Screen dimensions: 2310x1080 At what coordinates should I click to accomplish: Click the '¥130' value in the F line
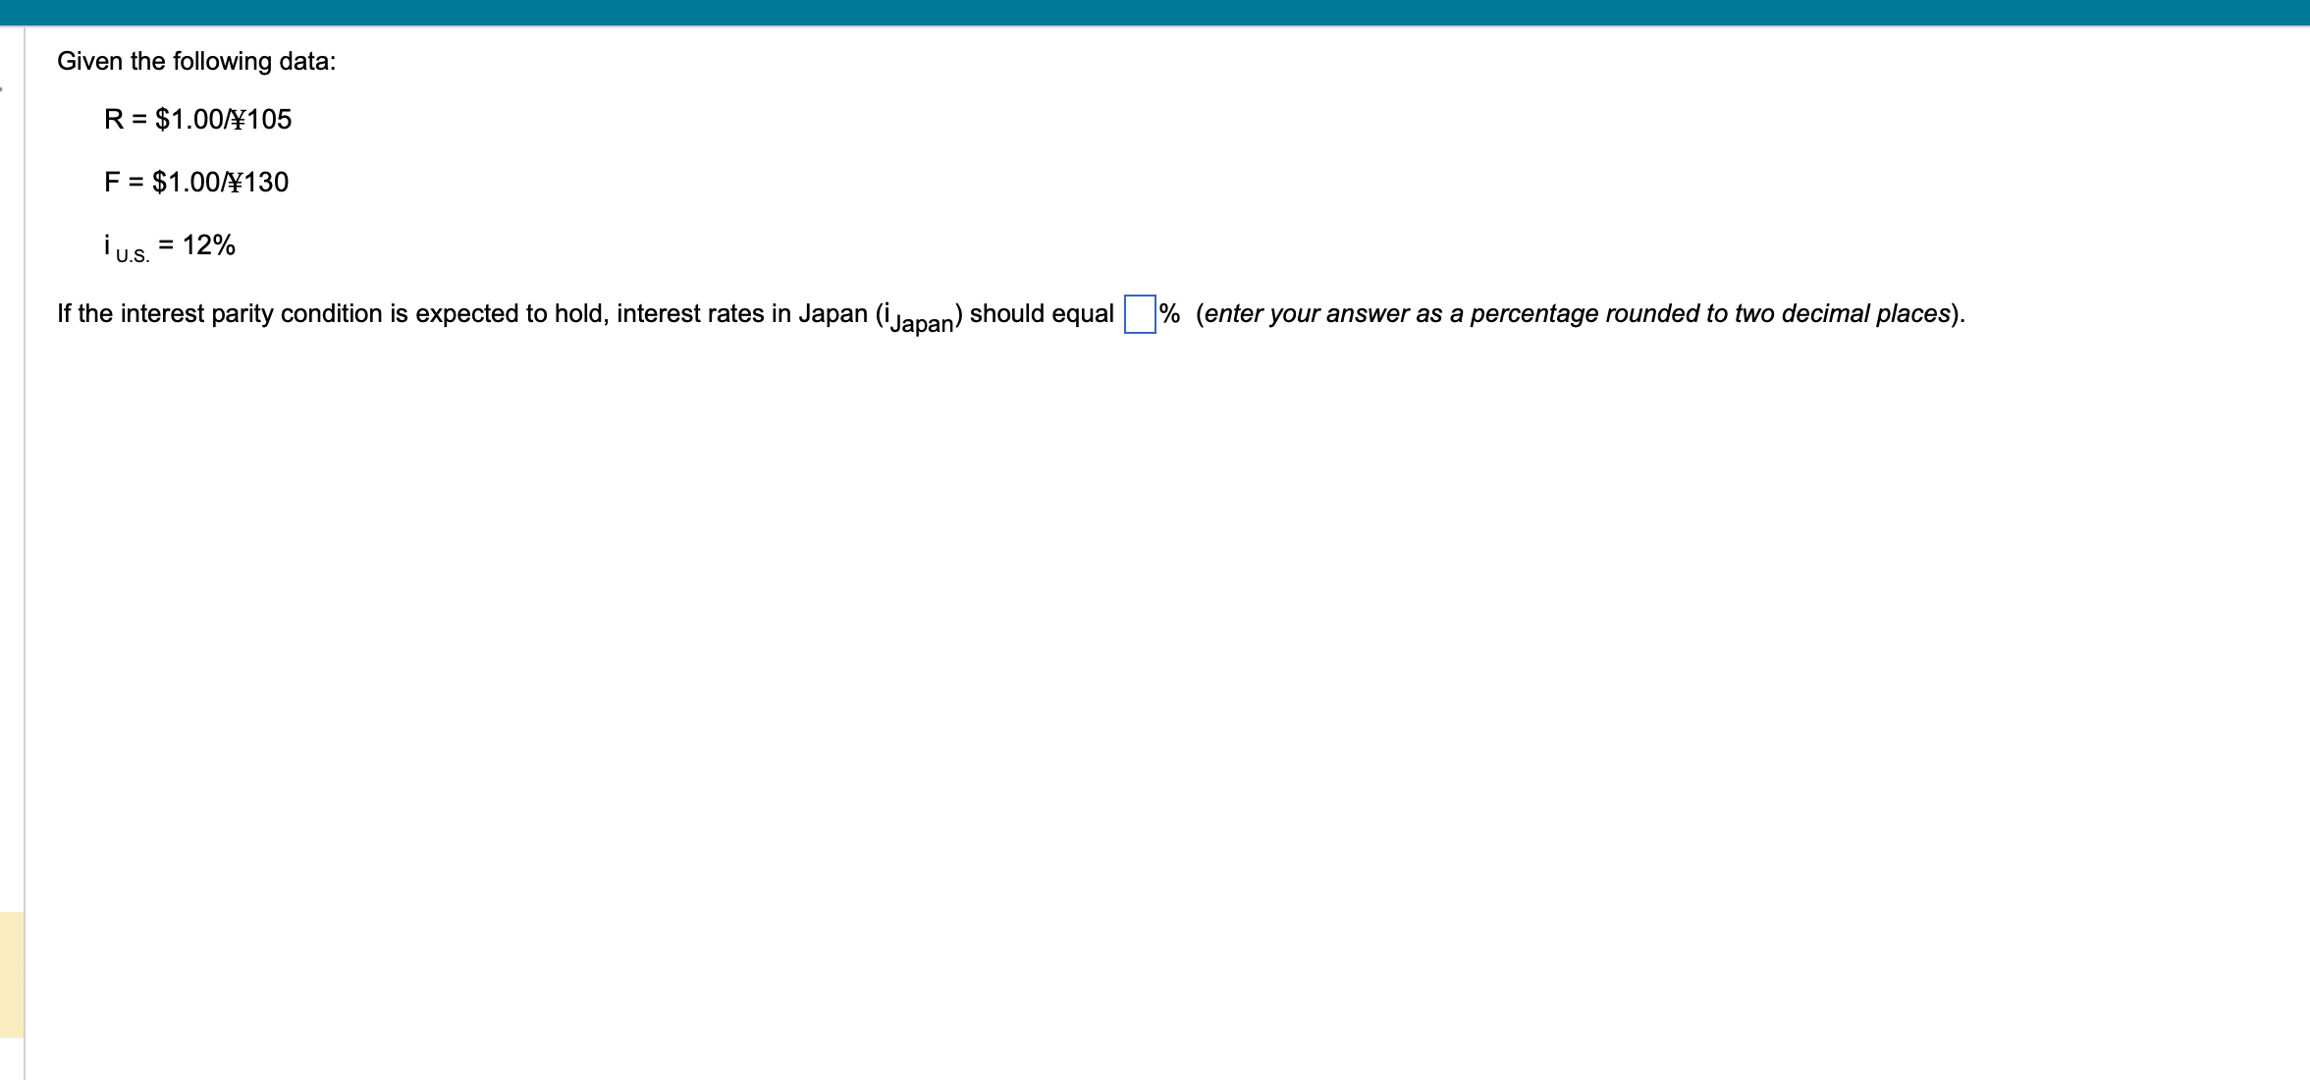(258, 183)
